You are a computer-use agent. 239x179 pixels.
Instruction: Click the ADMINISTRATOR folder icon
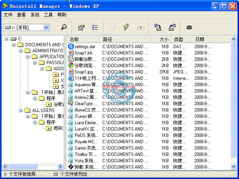[27, 51]
